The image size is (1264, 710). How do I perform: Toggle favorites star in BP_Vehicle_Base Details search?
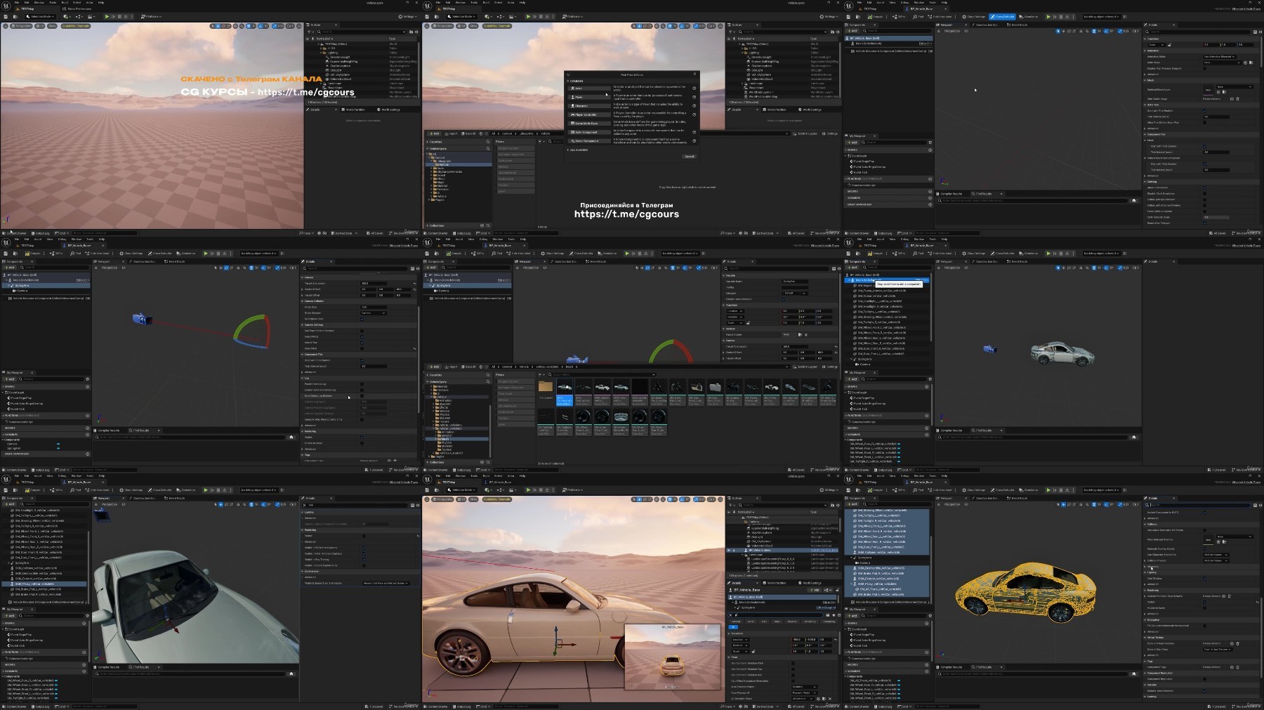click(x=834, y=615)
